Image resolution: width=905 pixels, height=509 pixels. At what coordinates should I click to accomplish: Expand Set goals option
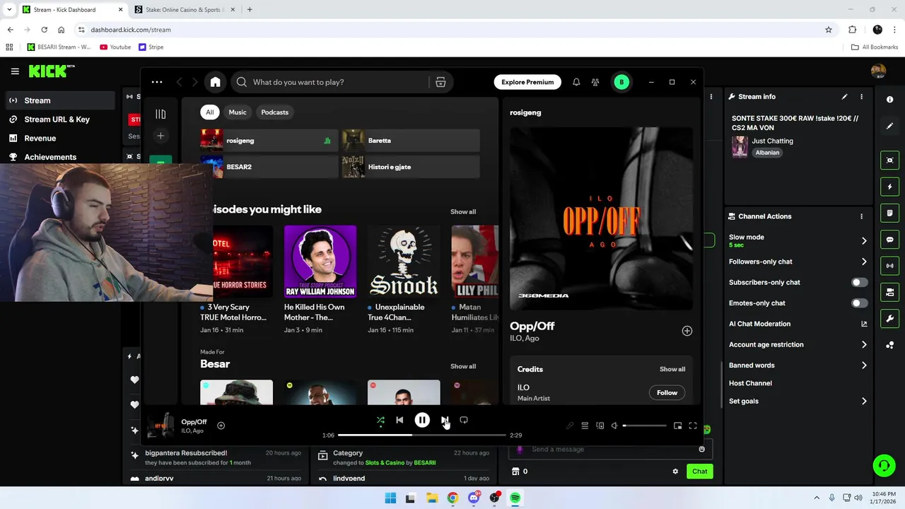click(864, 402)
